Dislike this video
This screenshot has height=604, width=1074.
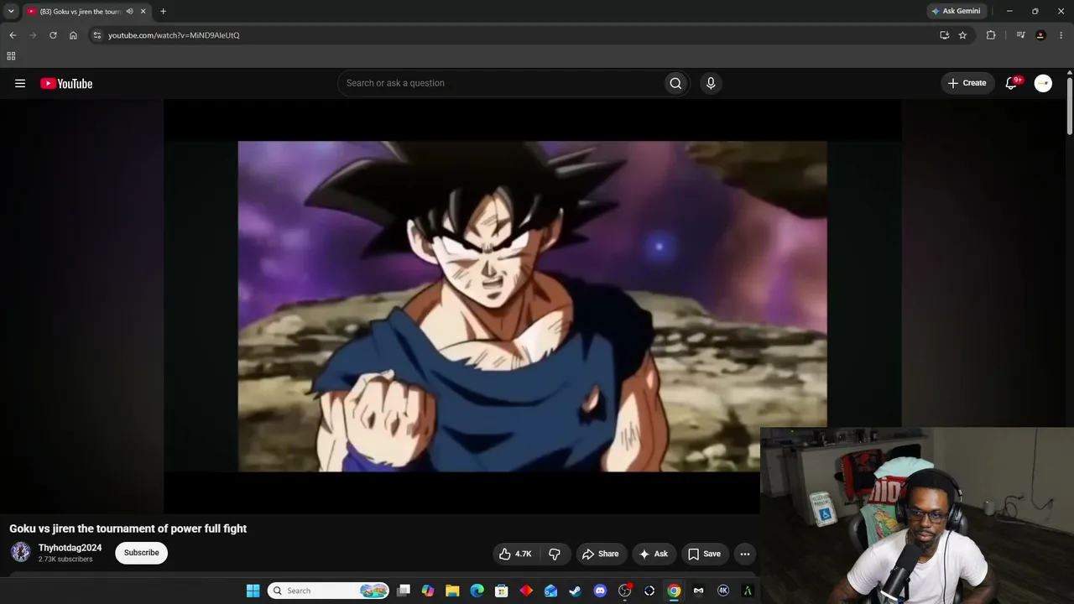click(555, 554)
